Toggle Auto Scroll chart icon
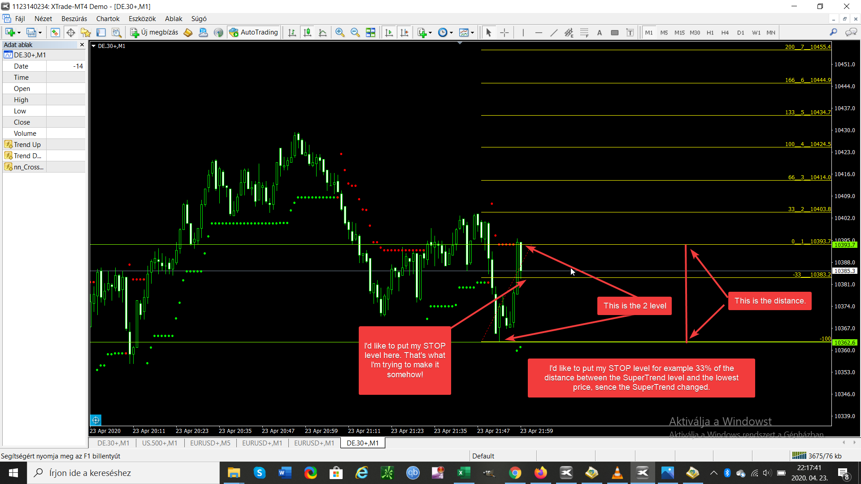Screen dimensions: 861x484 (389, 32)
